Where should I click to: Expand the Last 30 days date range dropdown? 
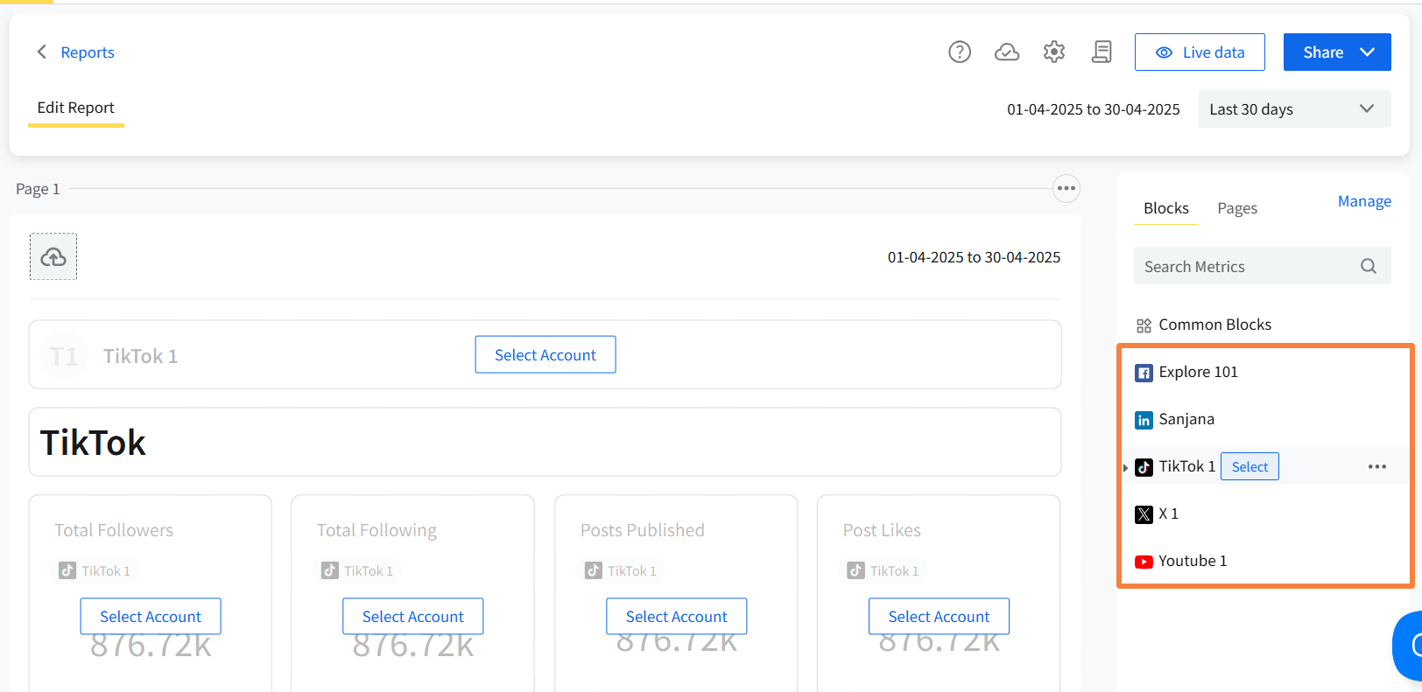[1293, 109]
